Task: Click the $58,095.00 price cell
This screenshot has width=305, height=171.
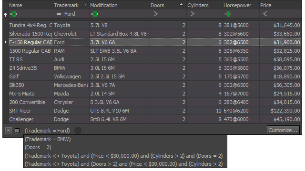Action: 281,59
